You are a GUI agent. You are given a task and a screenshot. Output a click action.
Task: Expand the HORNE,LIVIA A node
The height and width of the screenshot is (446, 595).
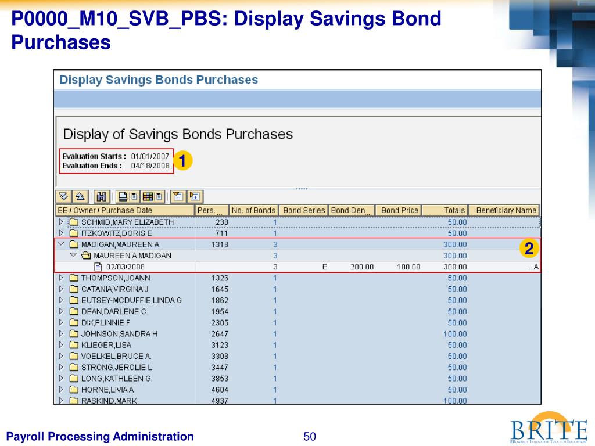click(x=60, y=390)
